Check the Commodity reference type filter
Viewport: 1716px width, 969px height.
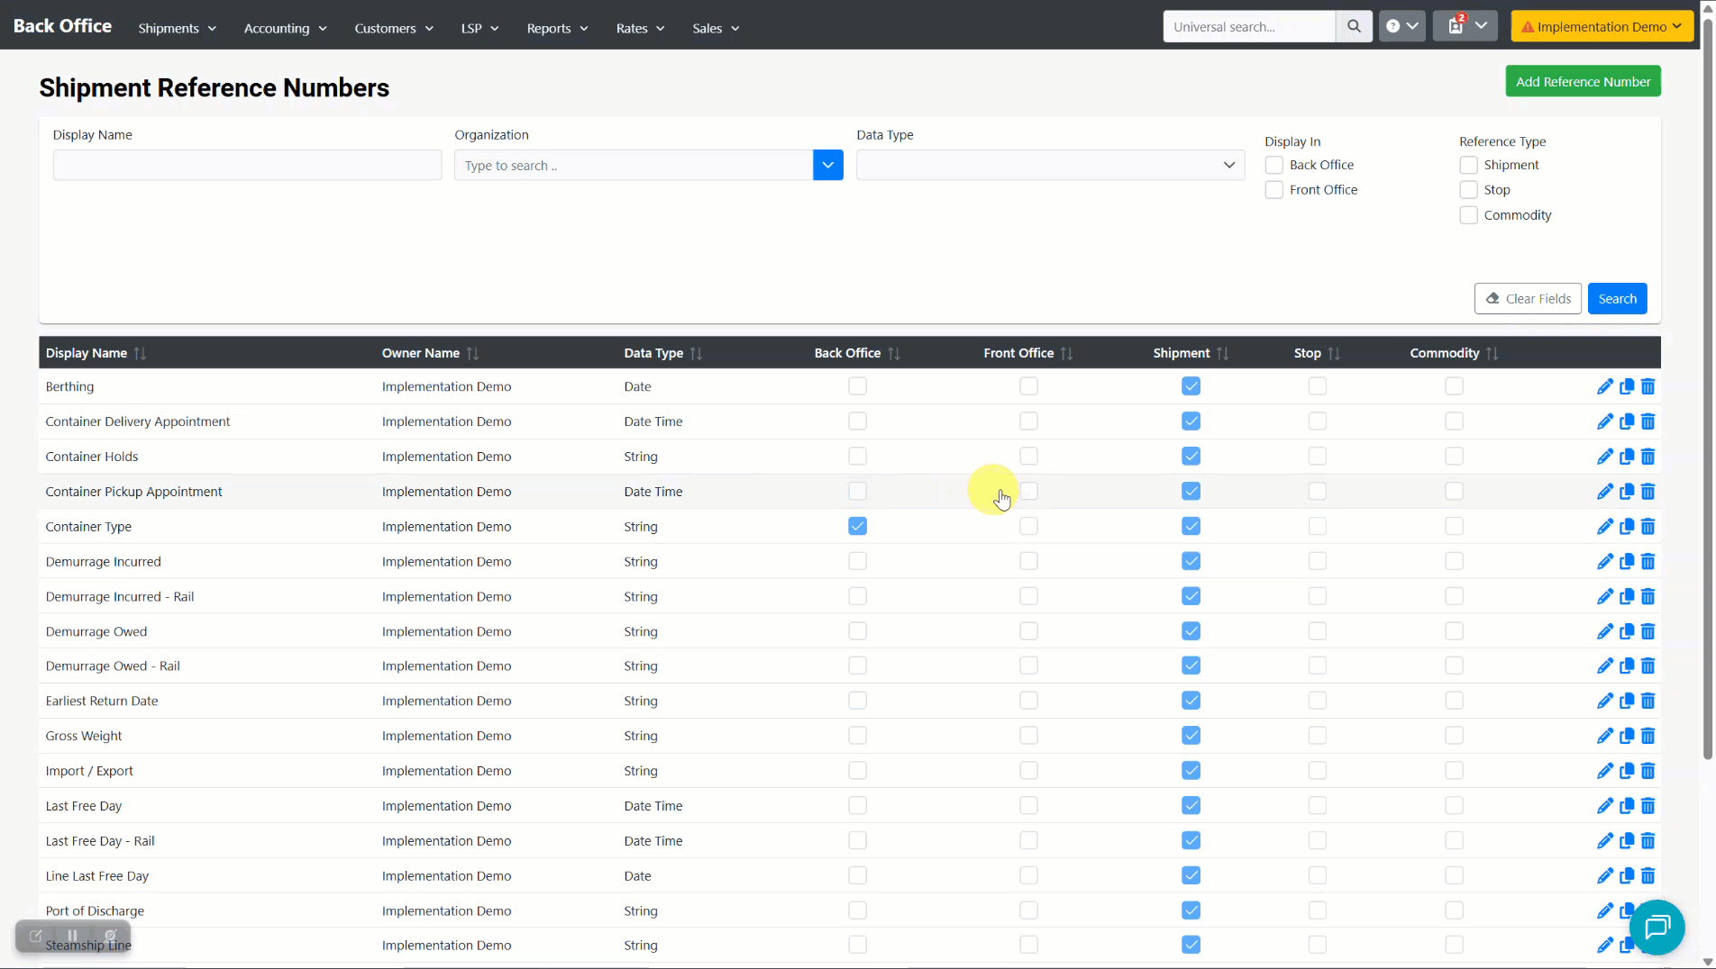(1468, 215)
